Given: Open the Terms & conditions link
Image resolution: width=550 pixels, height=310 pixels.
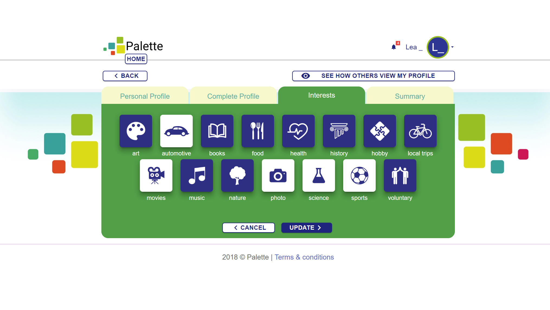Looking at the screenshot, I should tap(304, 257).
